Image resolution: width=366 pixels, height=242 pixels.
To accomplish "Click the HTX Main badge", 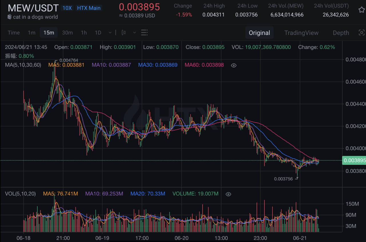I will pyautogui.click(x=89, y=8).
